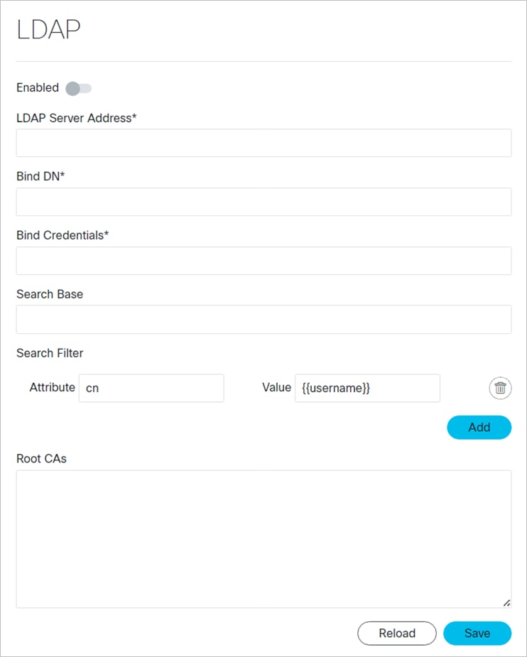
Task: Save the LDAP configuration
Action: (477, 633)
